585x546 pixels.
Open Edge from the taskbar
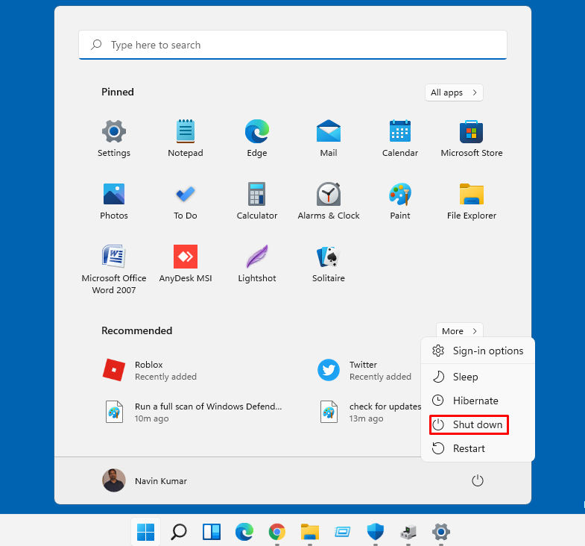244,532
